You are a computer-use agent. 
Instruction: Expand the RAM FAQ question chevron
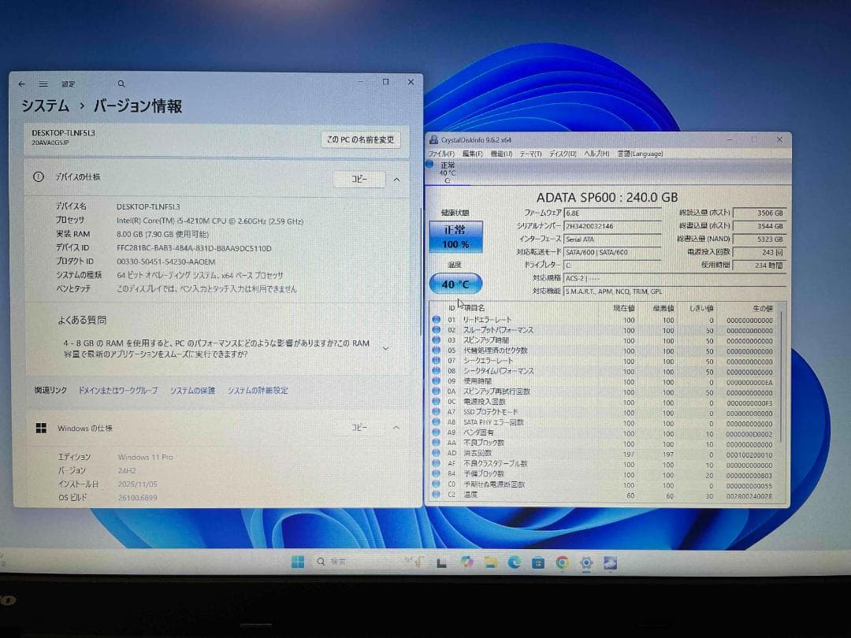click(385, 347)
